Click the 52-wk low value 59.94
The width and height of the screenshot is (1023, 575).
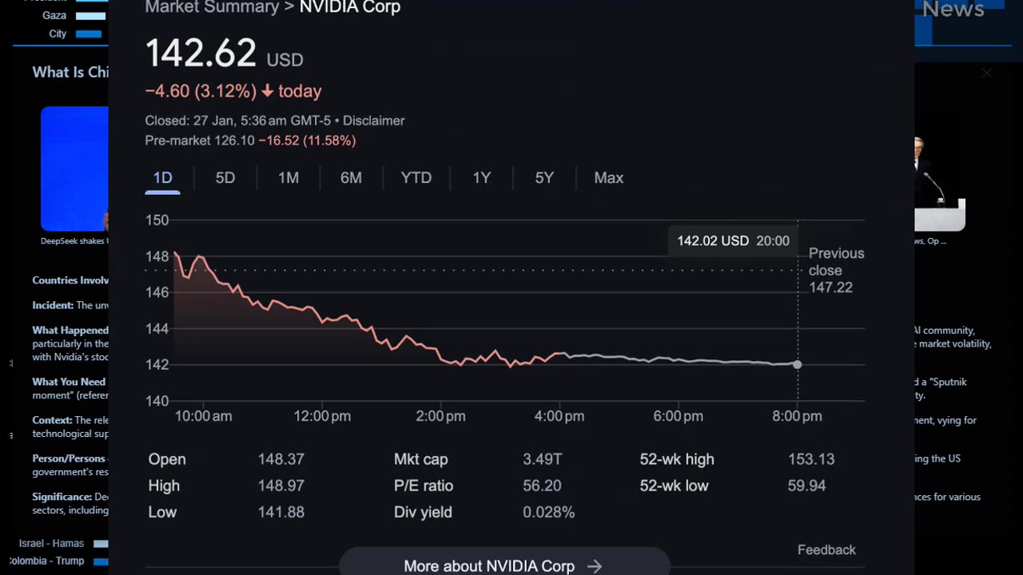click(806, 486)
